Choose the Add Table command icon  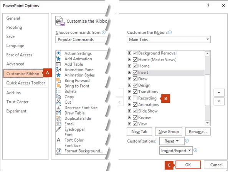(58, 64)
